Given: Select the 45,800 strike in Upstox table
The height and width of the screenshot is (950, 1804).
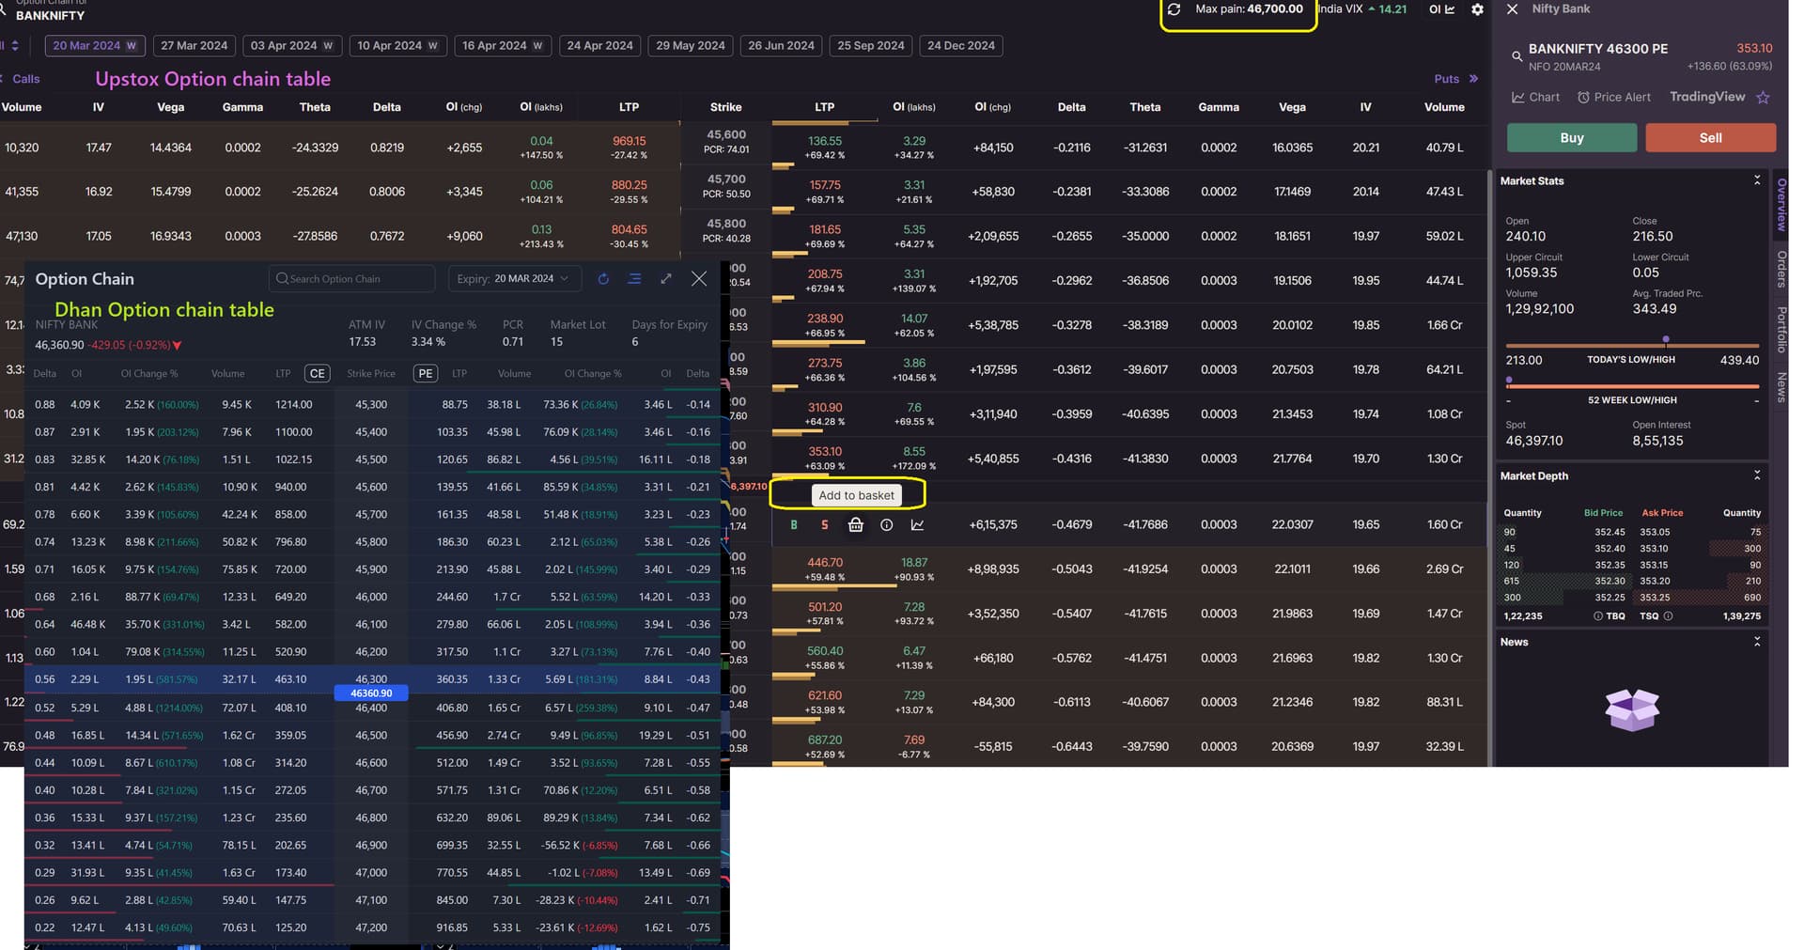Looking at the screenshot, I should [x=726, y=224].
